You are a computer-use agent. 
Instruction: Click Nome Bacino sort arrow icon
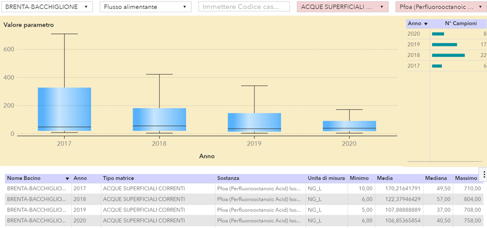67,179
